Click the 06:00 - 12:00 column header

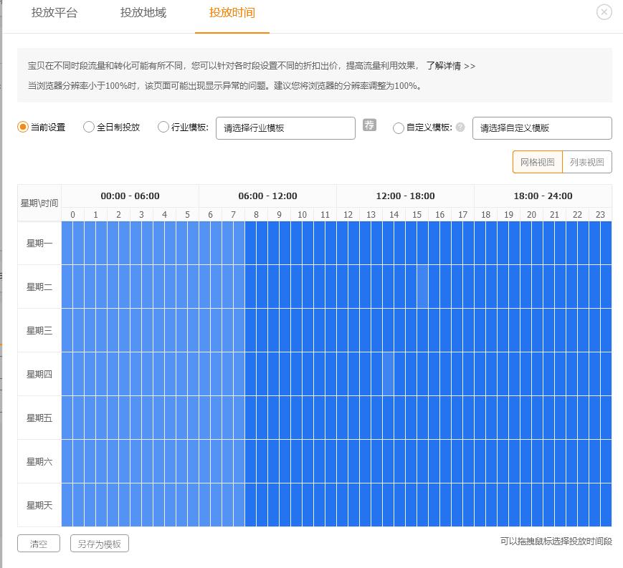pos(267,196)
